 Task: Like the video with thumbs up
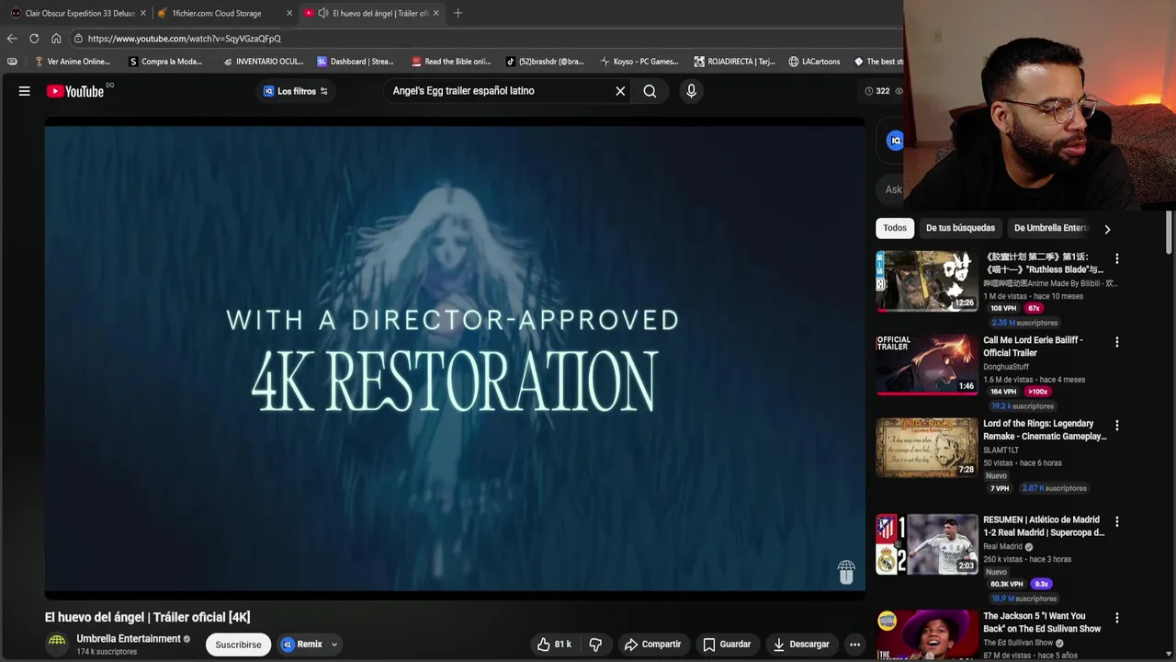pyautogui.click(x=554, y=645)
